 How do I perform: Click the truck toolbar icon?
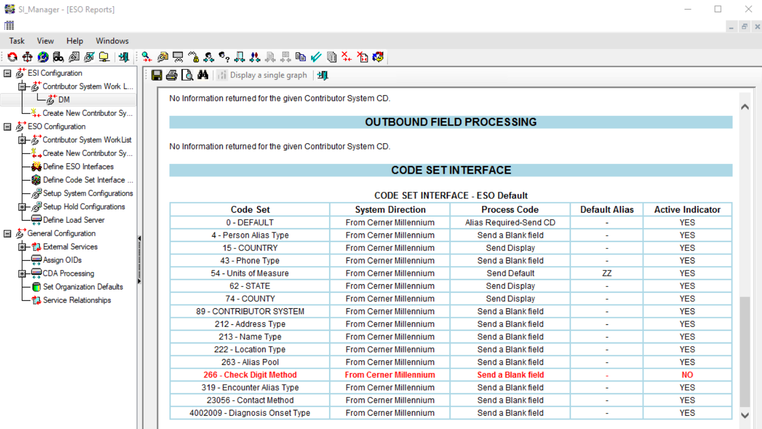click(58, 57)
